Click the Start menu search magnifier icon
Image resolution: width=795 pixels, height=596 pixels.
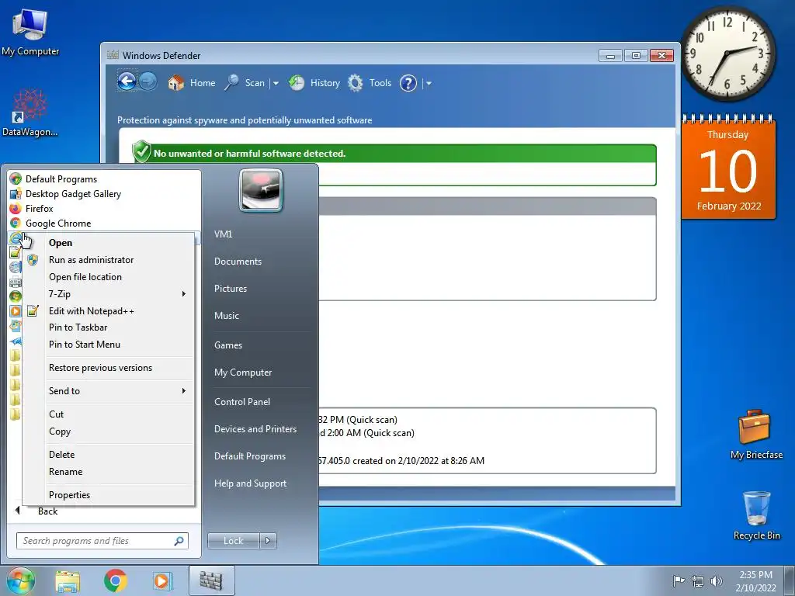(179, 541)
